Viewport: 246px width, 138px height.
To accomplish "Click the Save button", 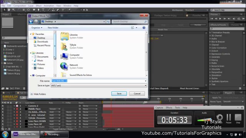I will (119, 94).
